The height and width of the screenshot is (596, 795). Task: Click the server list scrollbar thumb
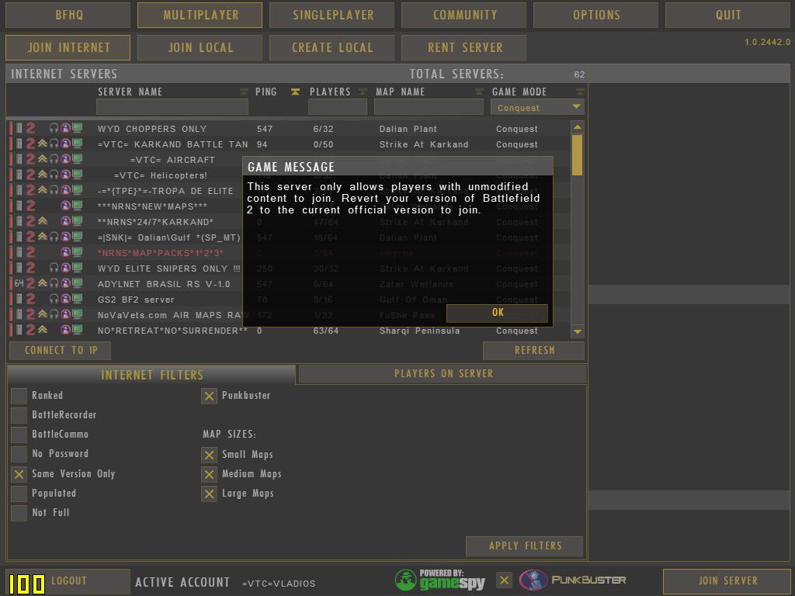click(x=577, y=155)
